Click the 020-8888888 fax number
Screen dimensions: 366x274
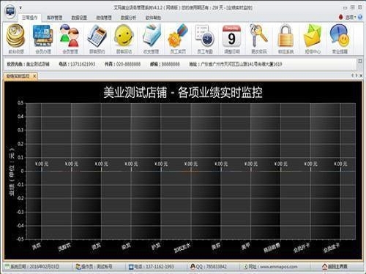click(128, 64)
